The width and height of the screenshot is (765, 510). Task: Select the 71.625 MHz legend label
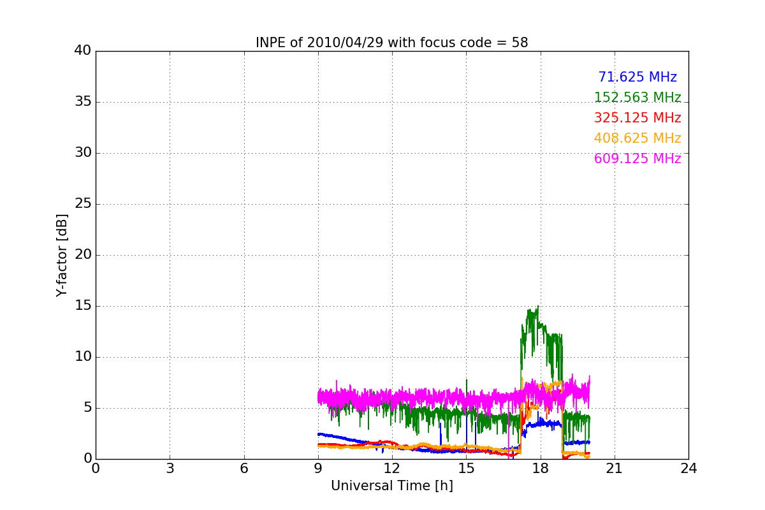click(x=637, y=77)
